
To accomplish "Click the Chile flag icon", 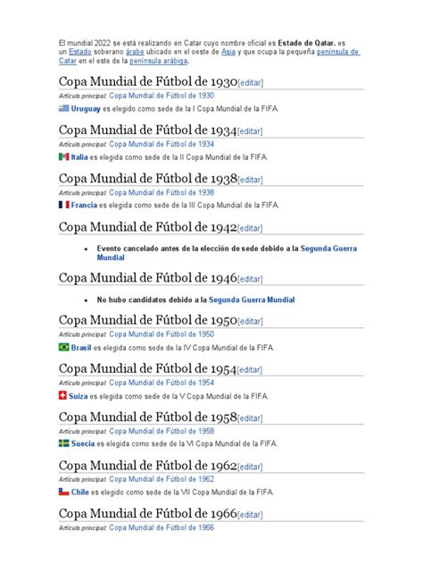I will 63,492.
